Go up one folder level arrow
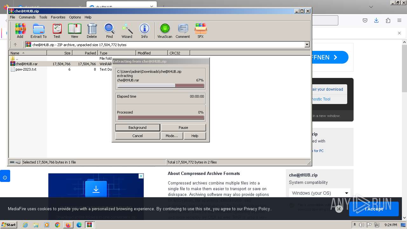The image size is (407, 229). pos(15,45)
